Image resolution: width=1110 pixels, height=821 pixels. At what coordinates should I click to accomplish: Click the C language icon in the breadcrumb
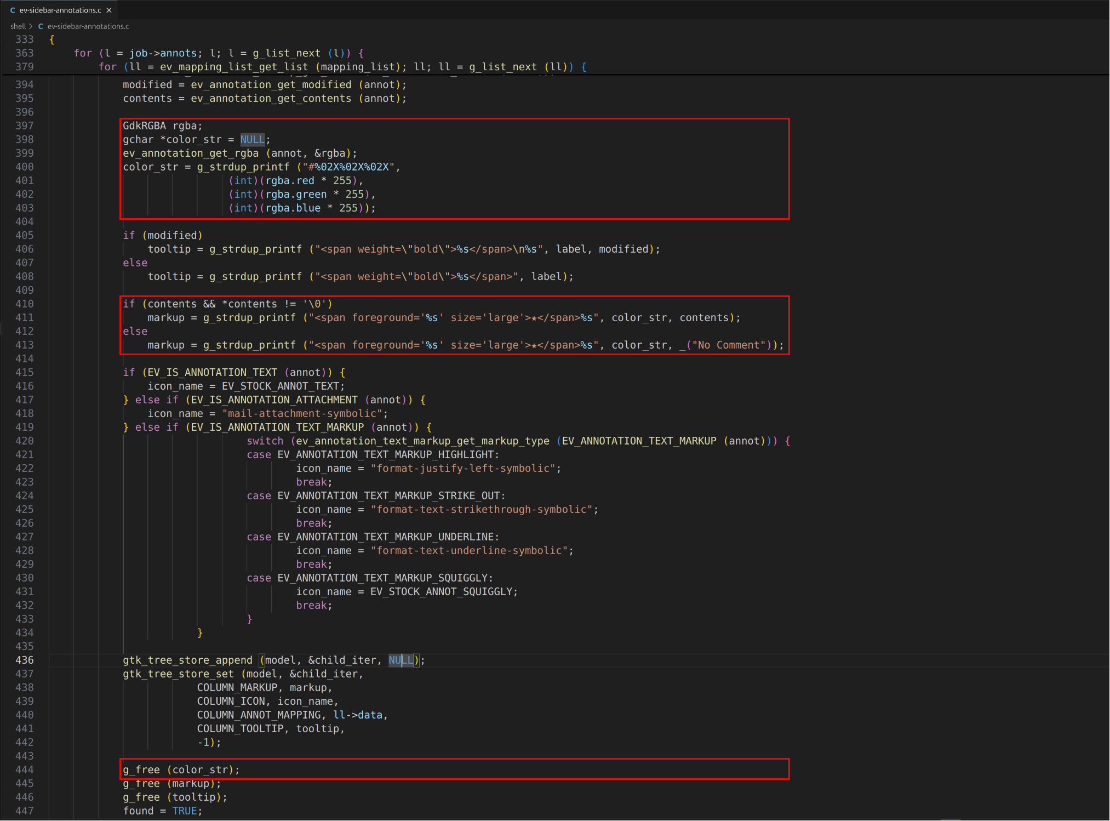click(x=41, y=26)
